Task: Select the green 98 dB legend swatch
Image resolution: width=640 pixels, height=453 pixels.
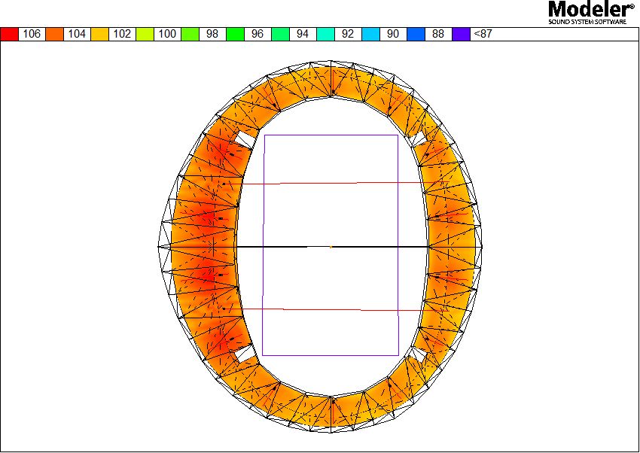Action: 190,34
